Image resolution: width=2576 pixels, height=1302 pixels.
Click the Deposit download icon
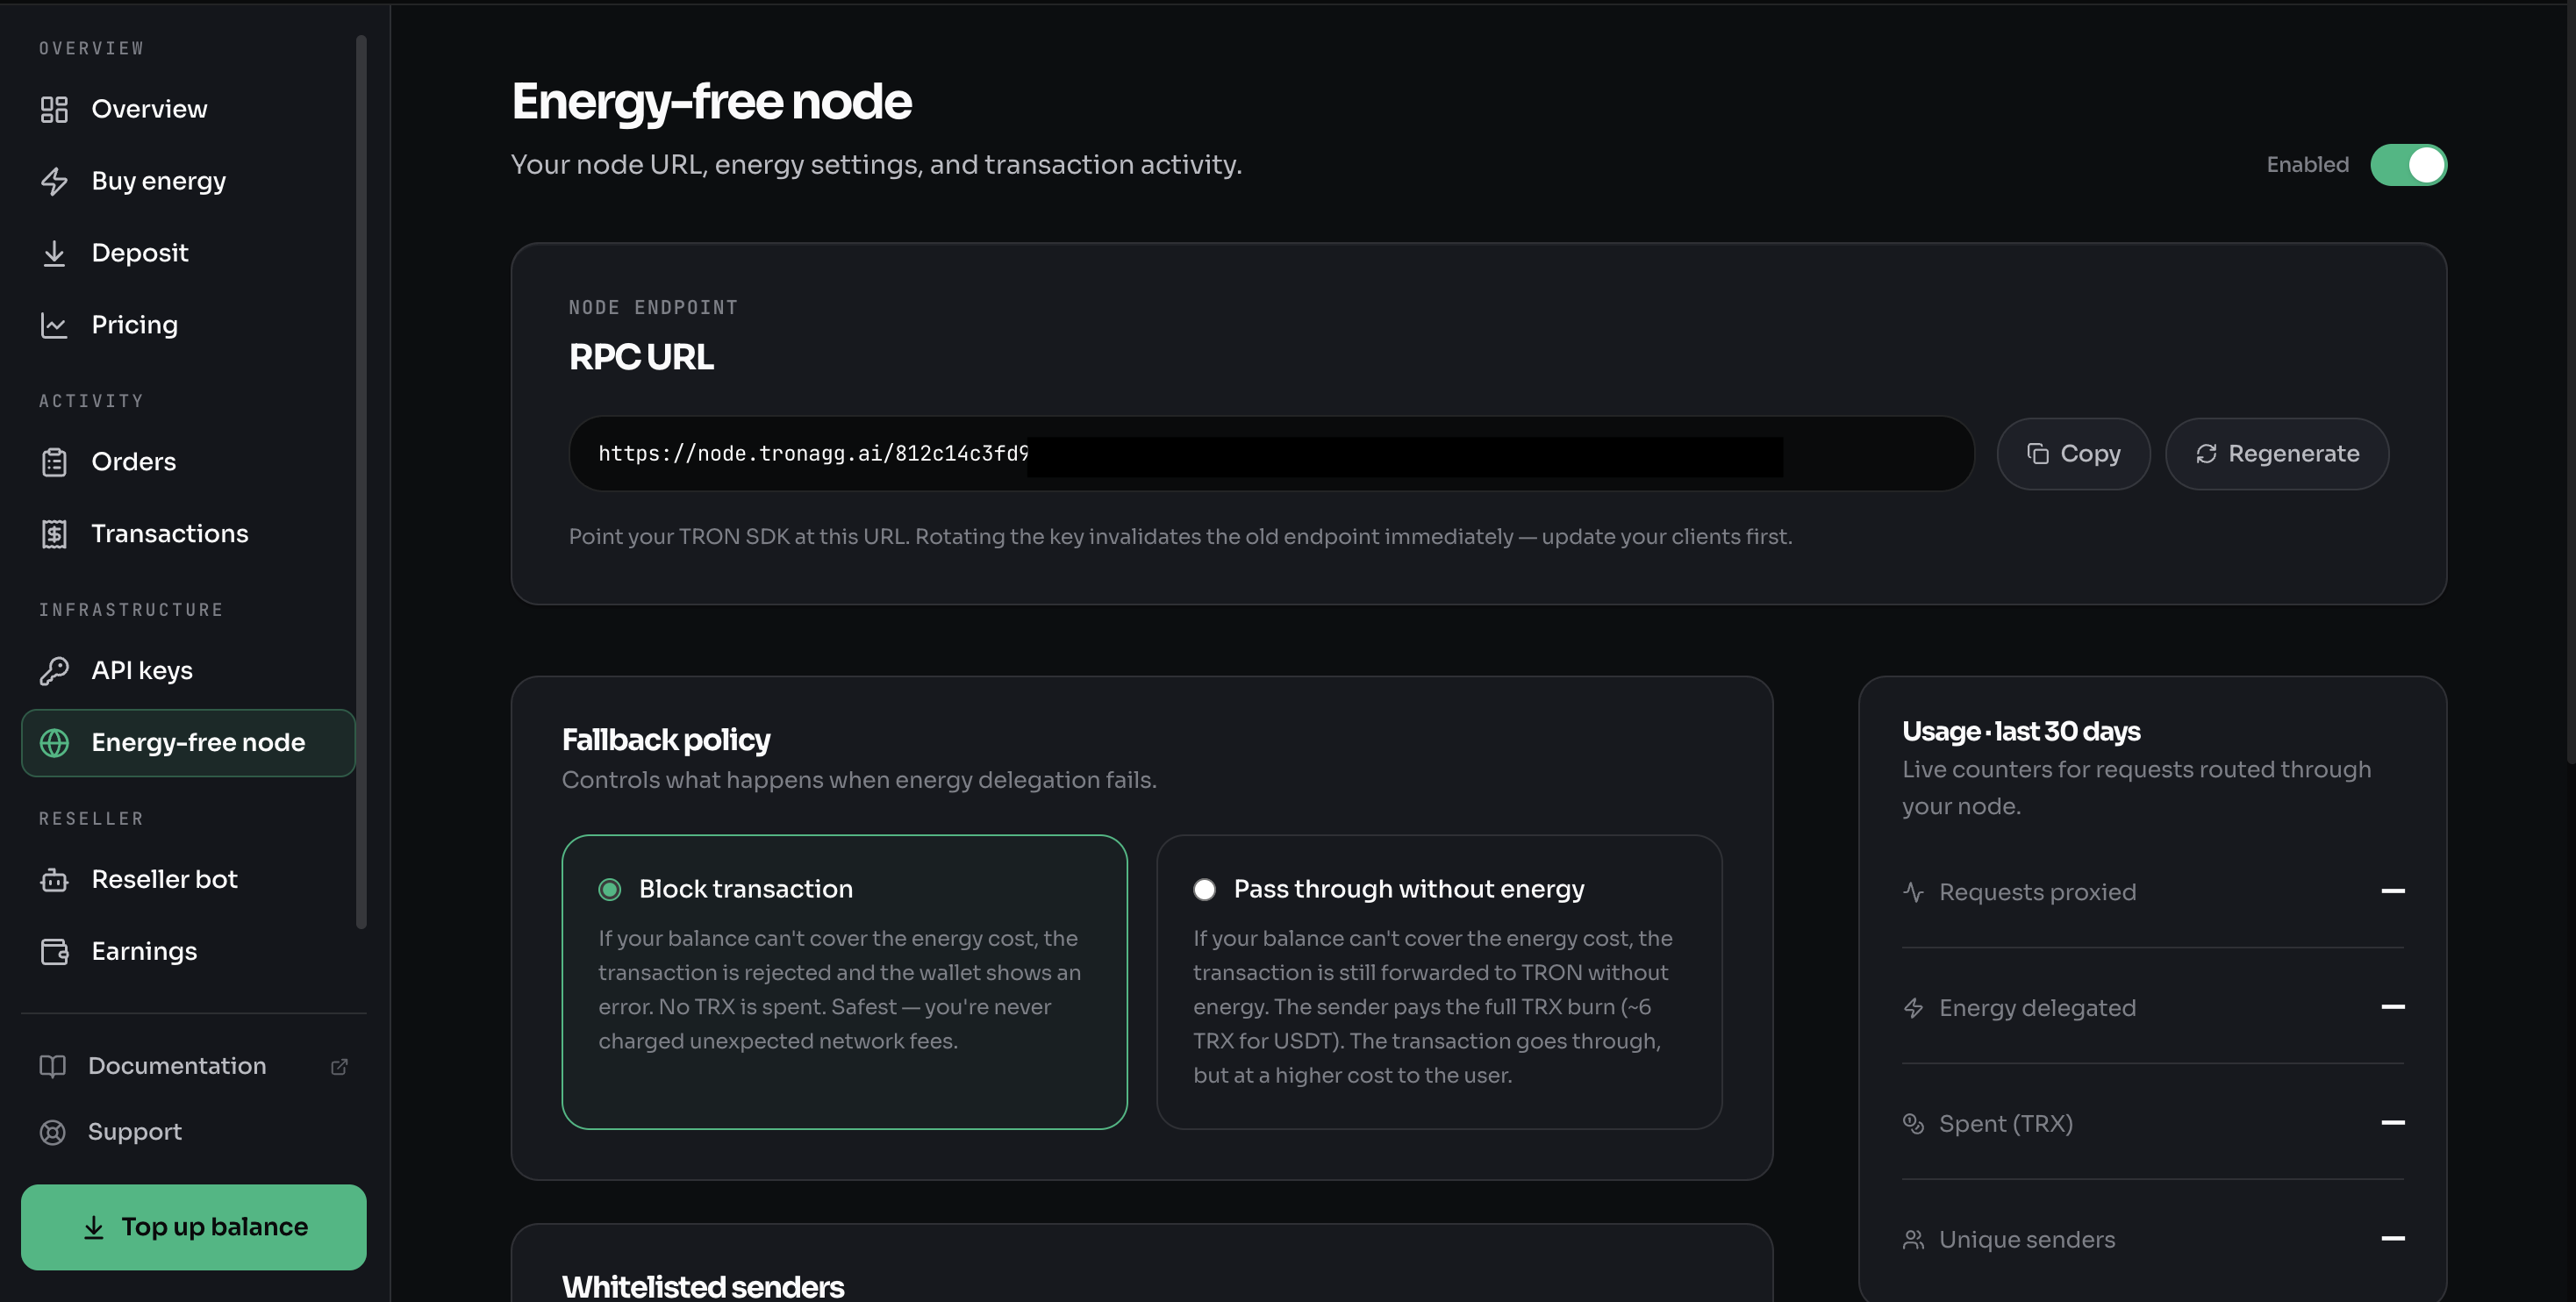(x=54, y=253)
